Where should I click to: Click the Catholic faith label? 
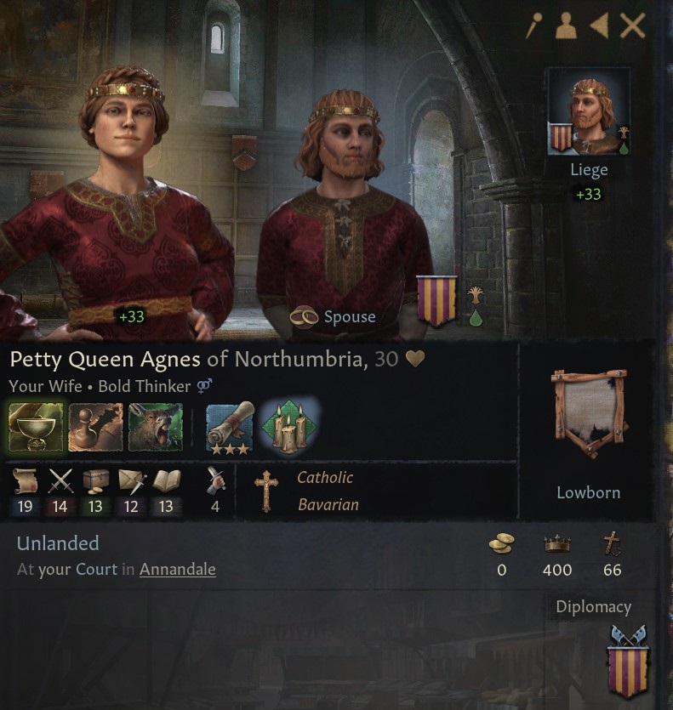pyautogui.click(x=325, y=477)
